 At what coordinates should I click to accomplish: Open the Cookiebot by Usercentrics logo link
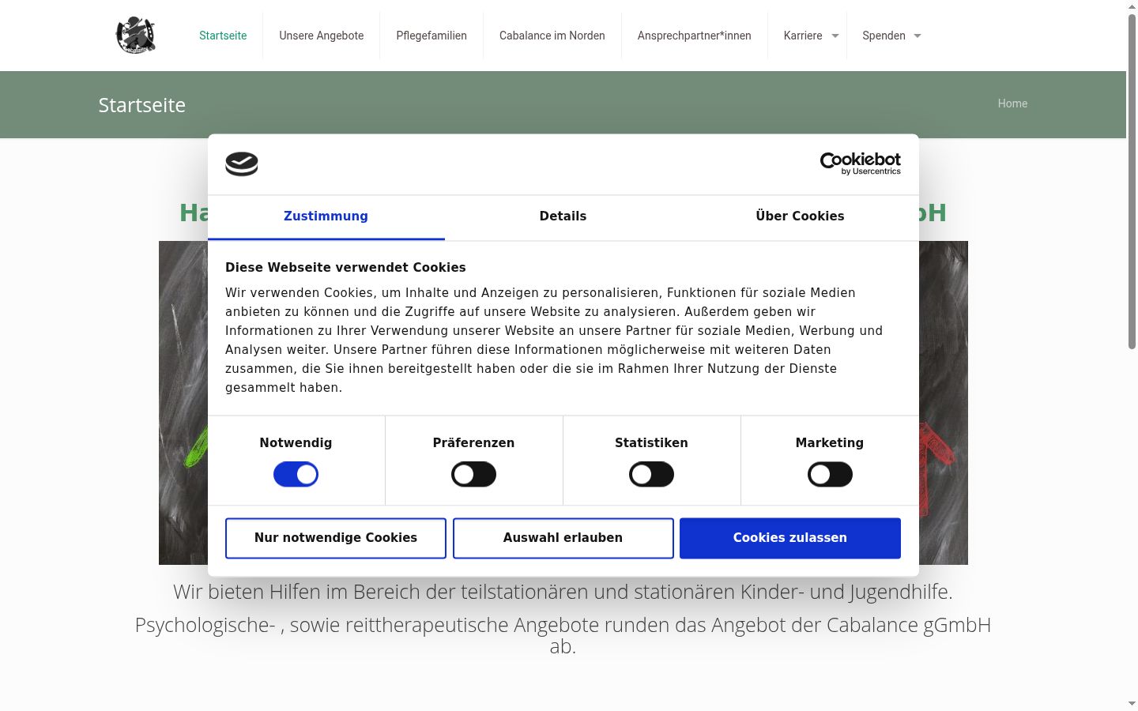[860, 164]
